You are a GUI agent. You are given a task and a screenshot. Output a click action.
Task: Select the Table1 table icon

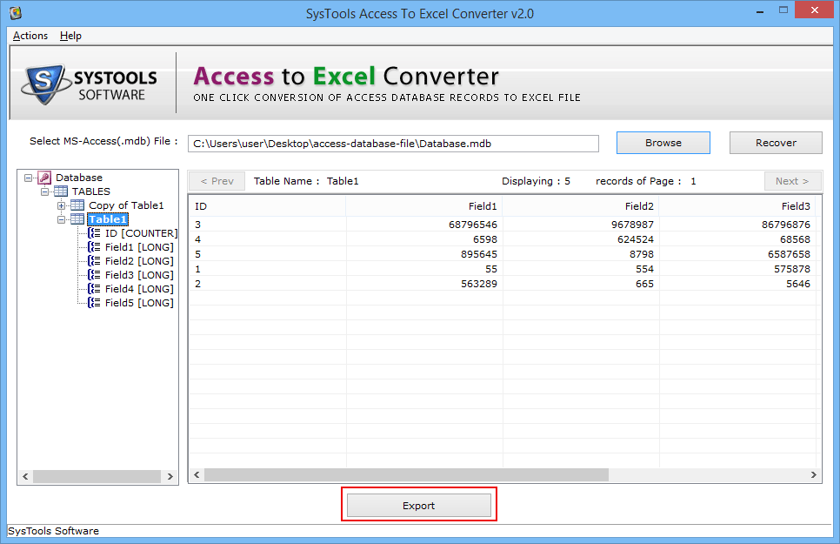[78, 219]
